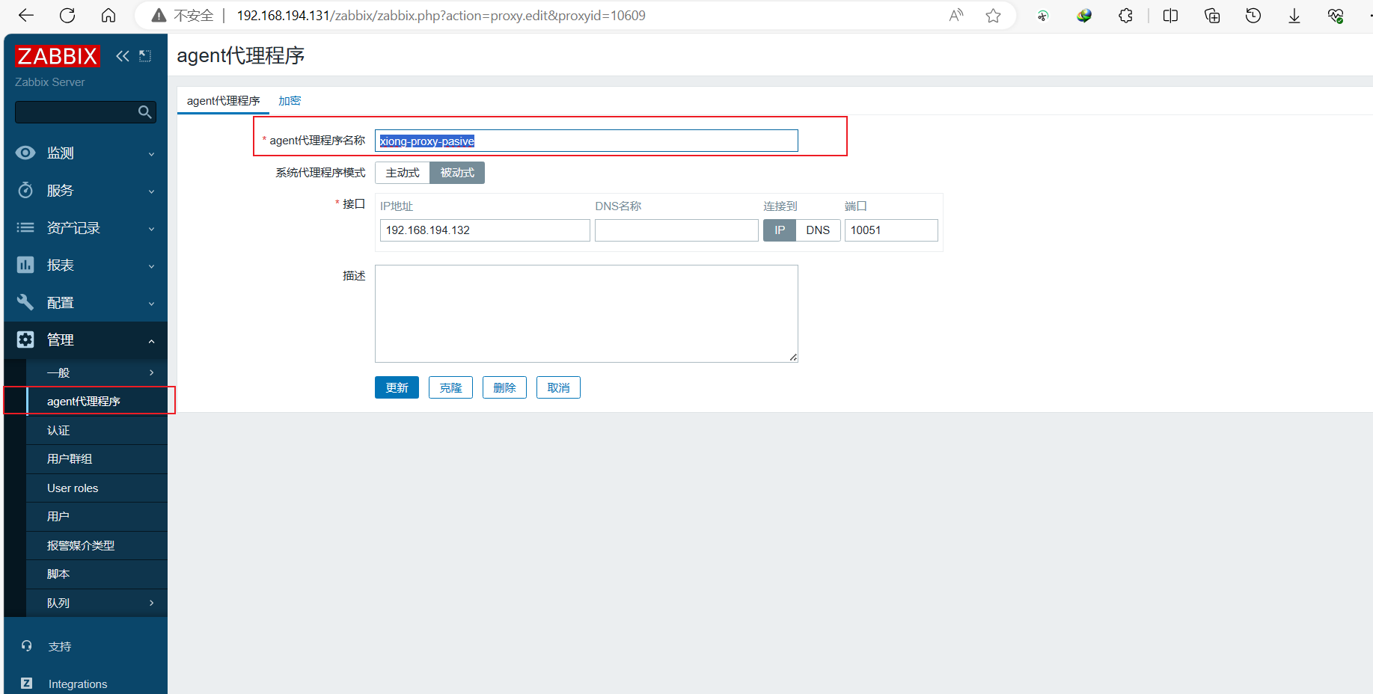Click the DNS名称 input field

(x=676, y=230)
